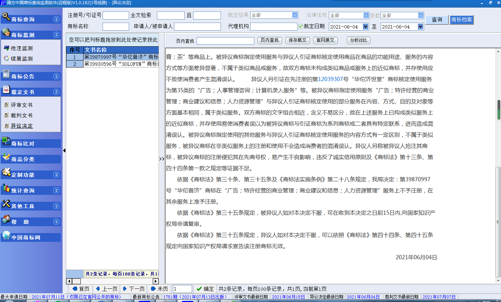Expand the 商标公告 section chevron

56,76
